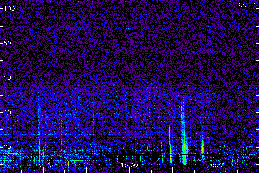Viewport: 259px width, 173px height.
Task: Click the 40 frequency axis label
Action: (x=7, y=112)
